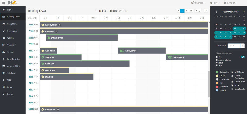Click the KampStore cart icon
Image resolution: width=247 pixels, height=114 pixels.
click(4, 24)
